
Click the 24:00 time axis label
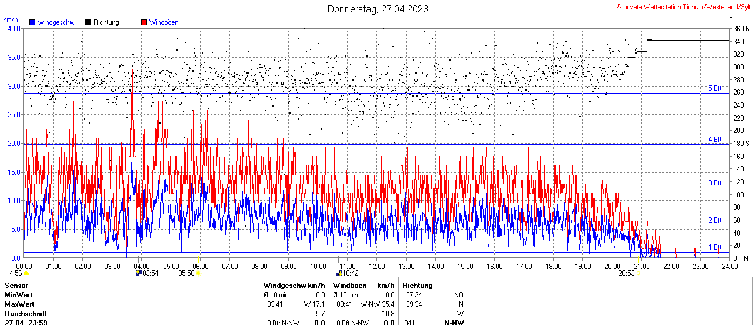[x=729, y=266]
